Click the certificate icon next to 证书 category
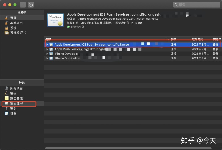The image size is (222, 150). [6, 113]
